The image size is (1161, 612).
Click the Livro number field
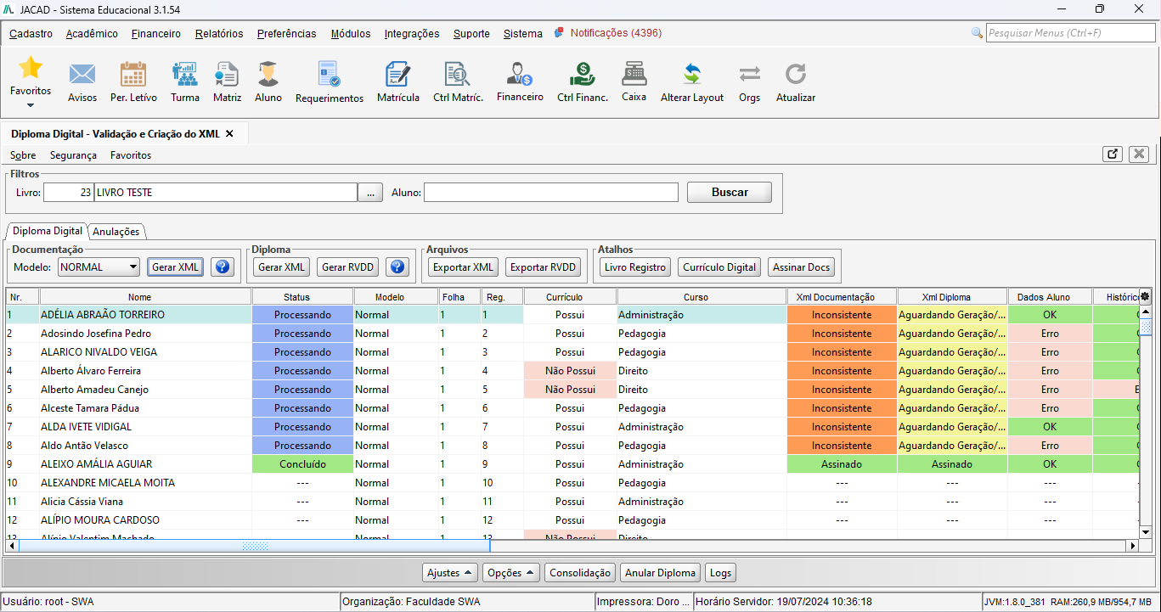pos(69,193)
